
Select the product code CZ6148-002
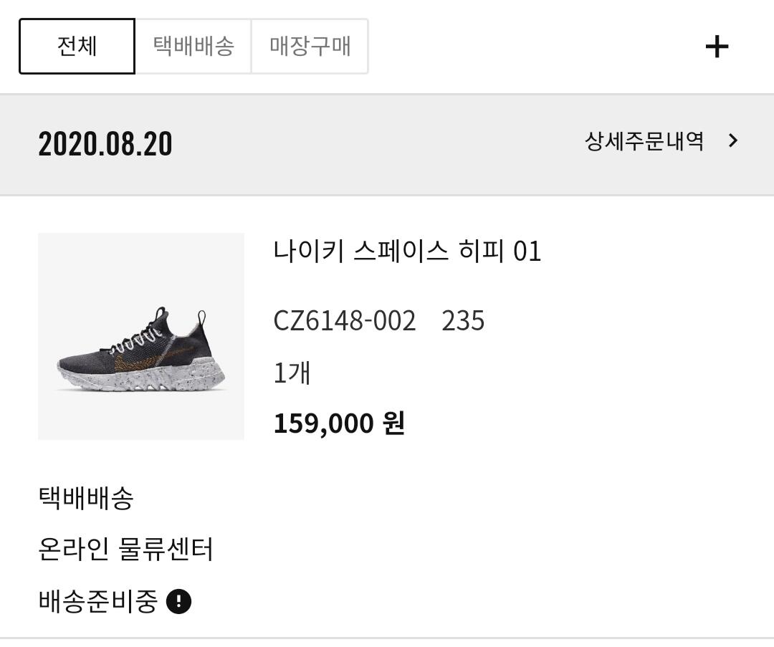[x=345, y=320]
